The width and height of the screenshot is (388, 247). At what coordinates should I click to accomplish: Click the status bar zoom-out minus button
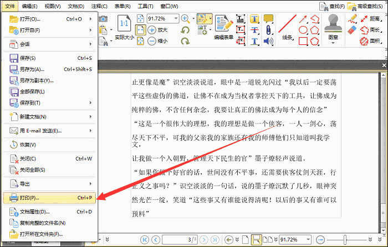tap(320, 239)
